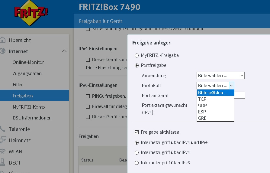Image resolution: width=270 pixels, height=173 pixels.
Task: Open Telefonie menu
Action: click(x=19, y=129)
